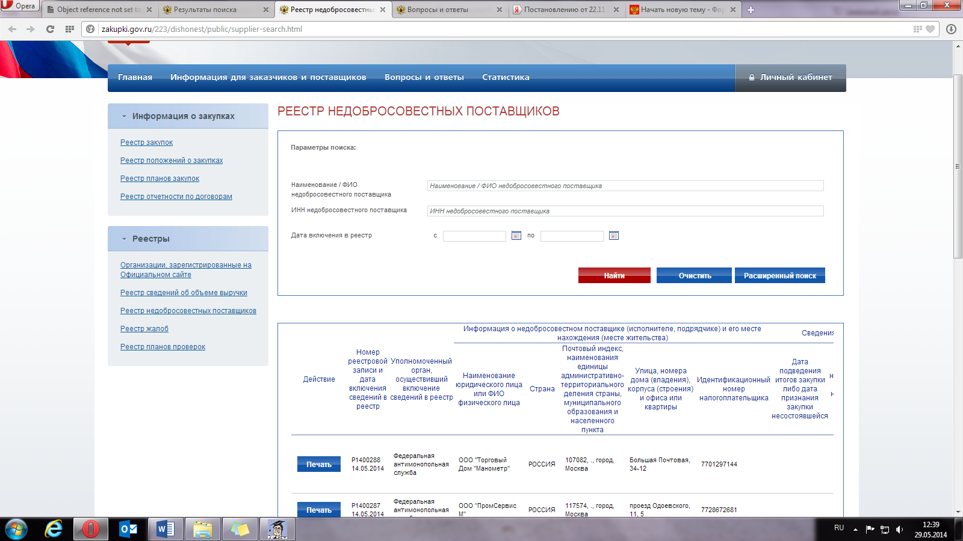Open the Реестр жалоб link
Screen dimensions: 963x541
coord(144,329)
